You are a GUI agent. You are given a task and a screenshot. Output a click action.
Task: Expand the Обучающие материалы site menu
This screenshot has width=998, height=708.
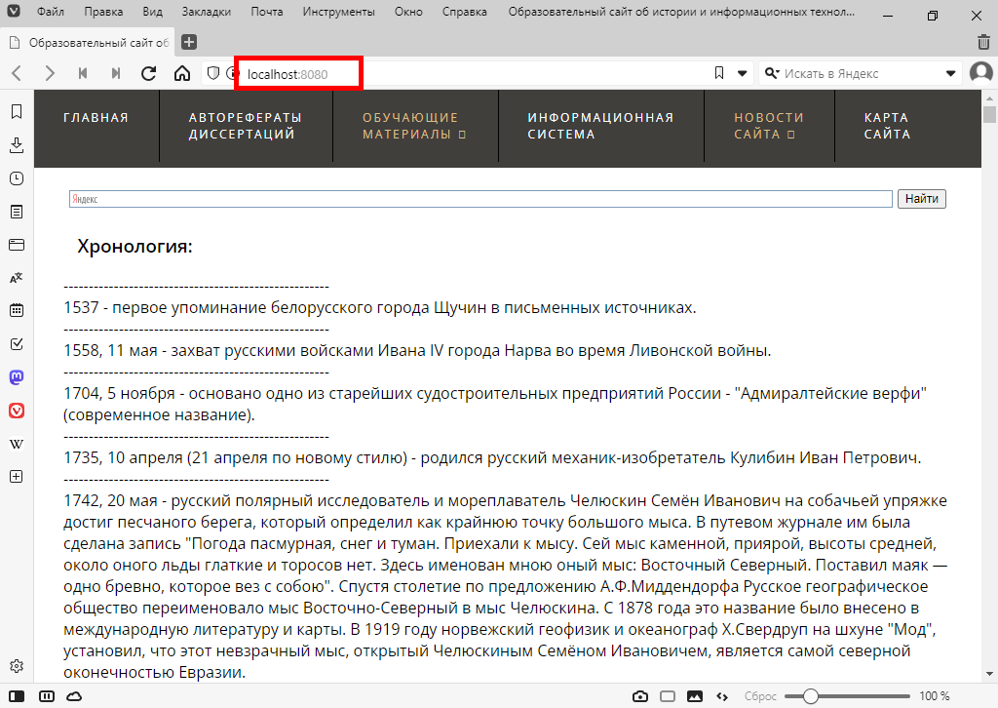[x=414, y=126]
